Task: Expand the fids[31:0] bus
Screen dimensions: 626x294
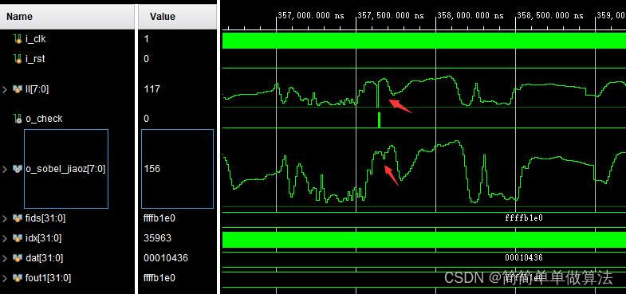Action: click(5, 218)
